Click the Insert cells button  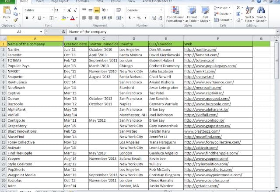pyautogui.click(x=222, y=8)
